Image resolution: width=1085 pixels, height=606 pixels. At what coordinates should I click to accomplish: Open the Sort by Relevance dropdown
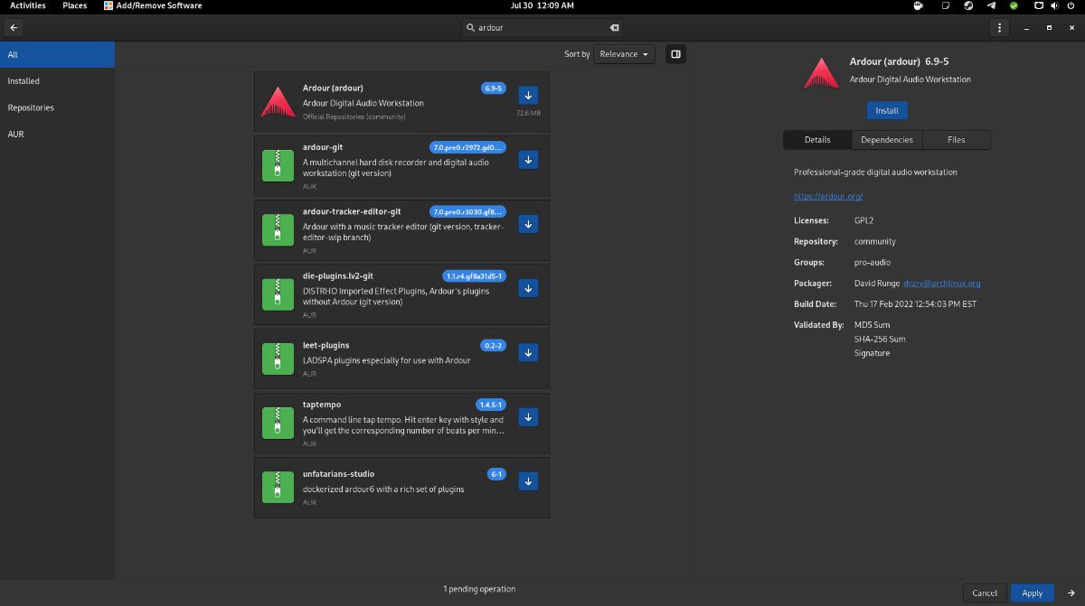pyautogui.click(x=624, y=53)
